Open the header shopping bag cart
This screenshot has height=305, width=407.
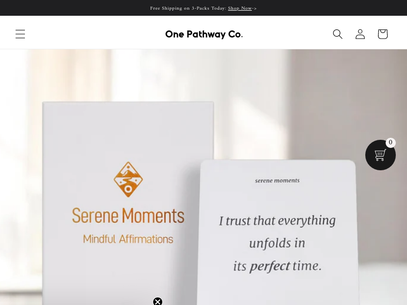point(383,34)
